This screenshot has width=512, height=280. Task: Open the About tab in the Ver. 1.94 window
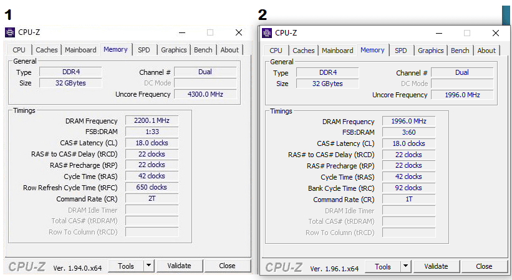[x=229, y=50]
